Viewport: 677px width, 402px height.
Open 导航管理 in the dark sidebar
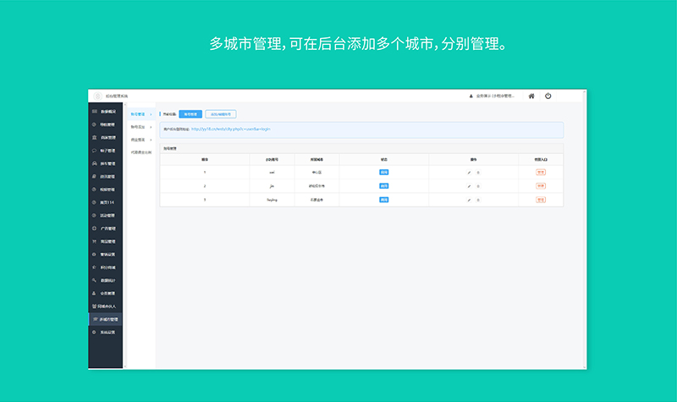[x=105, y=124]
